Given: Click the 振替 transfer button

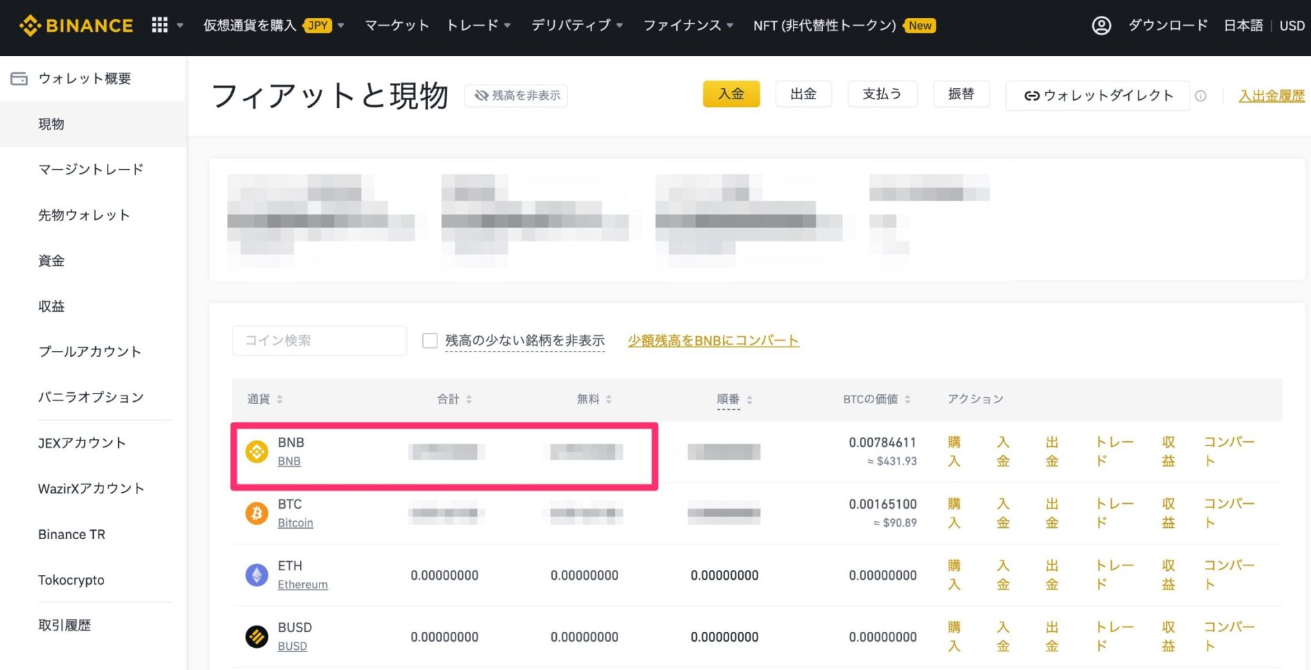Looking at the screenshot, I should (961, 94).
